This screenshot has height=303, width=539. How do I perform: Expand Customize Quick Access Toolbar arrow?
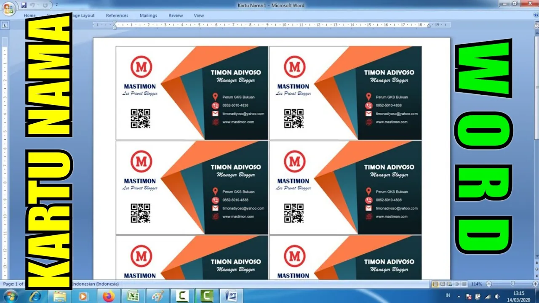(x=57, y=5)
